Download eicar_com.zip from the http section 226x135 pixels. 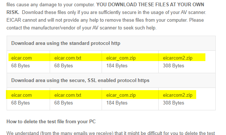tap(121, 58)
